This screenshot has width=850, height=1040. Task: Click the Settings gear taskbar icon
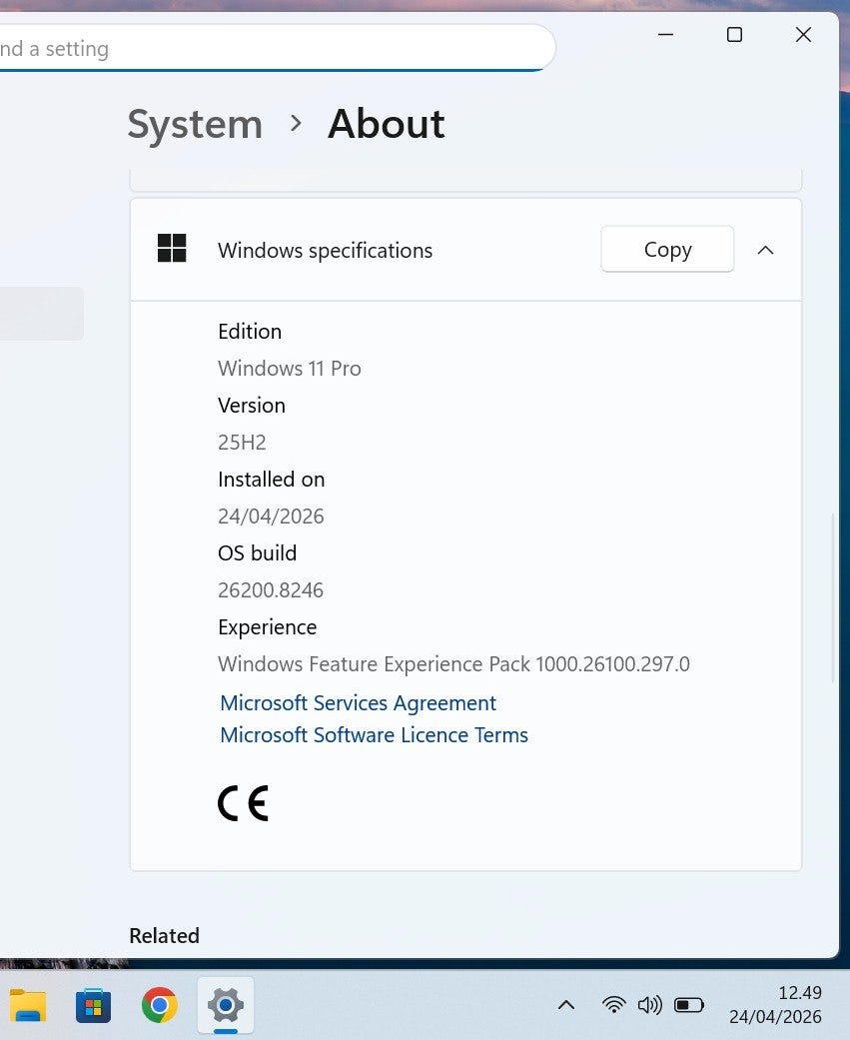coord(226,1004)
